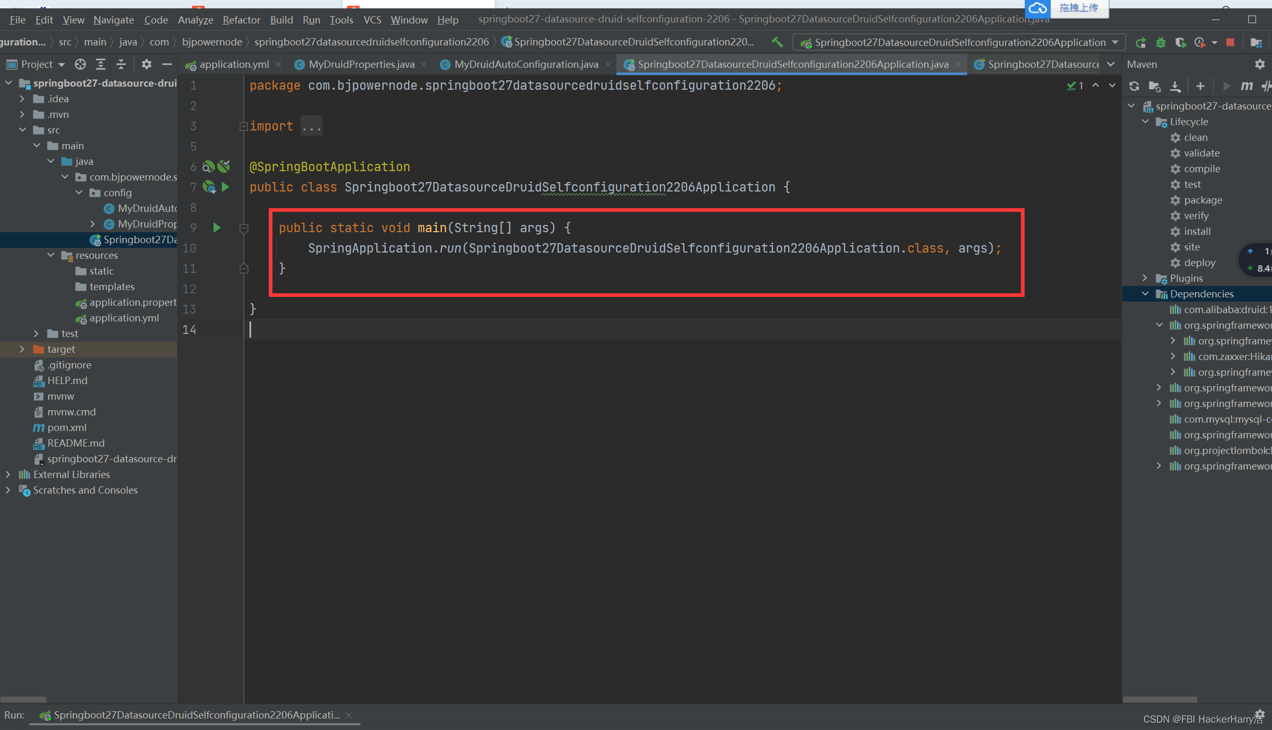Stop the running application red square
The width and height of the screenshot is (1272, 730).
[x=1230, y=42]
